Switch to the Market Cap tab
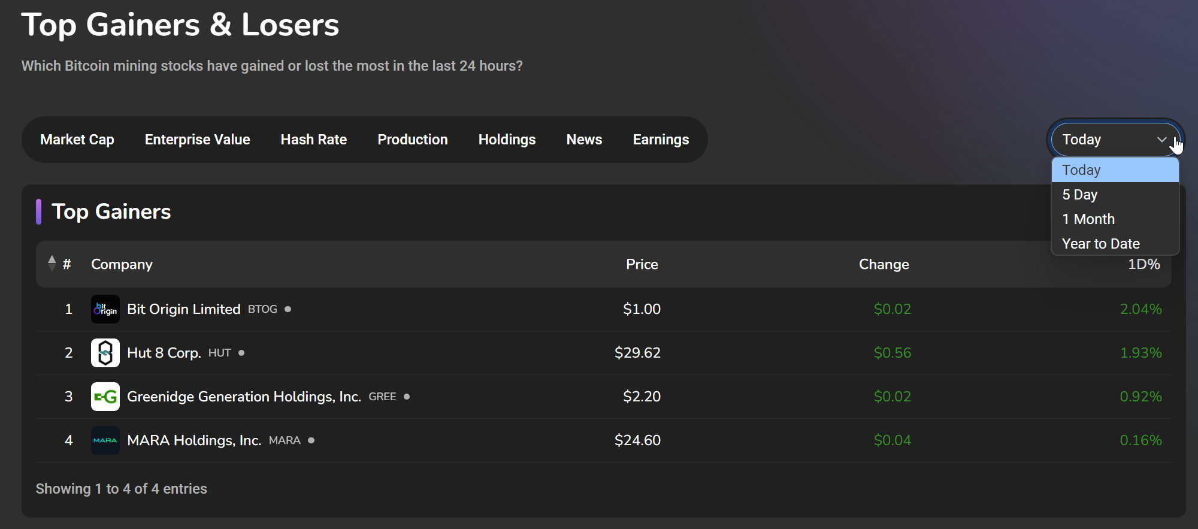Image resolution: width=1198 pixels, height=529 pixels. coord(77,140)
